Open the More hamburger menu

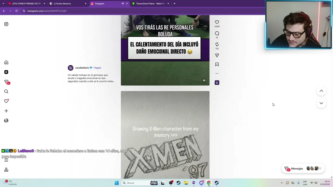(6, 160)
